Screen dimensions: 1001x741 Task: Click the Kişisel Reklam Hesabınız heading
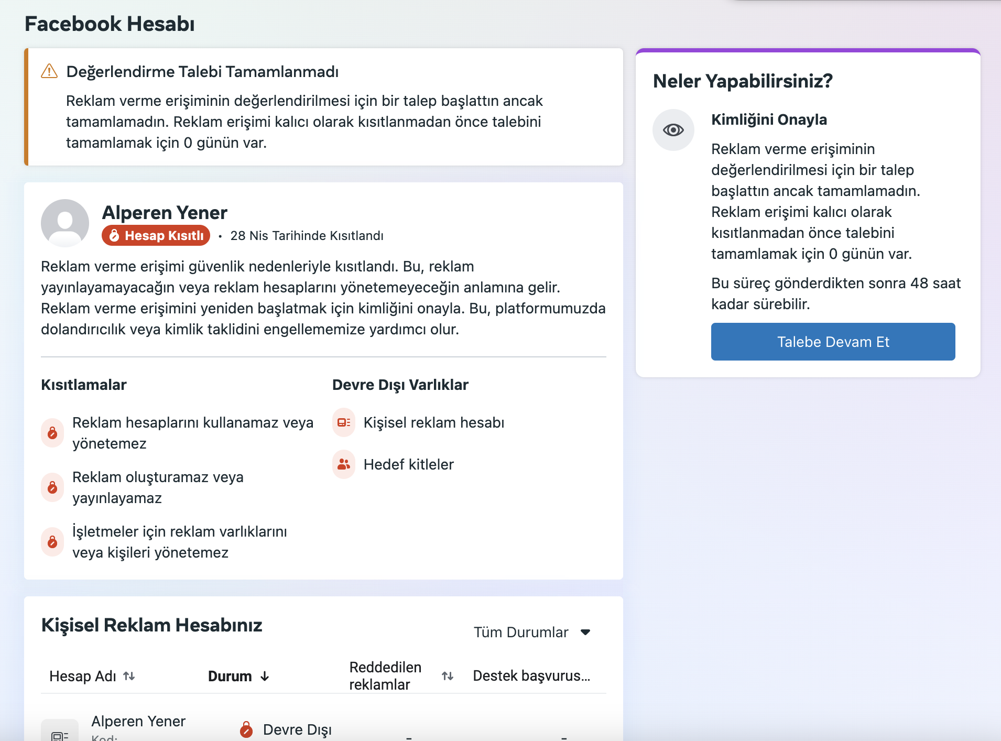(x=151, y=625)
